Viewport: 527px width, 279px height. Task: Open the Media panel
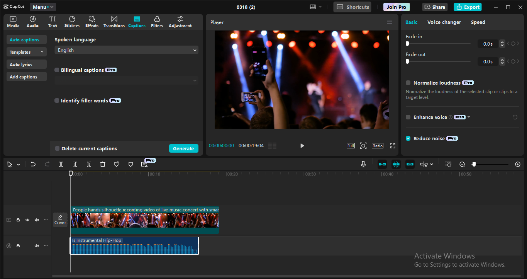[13, 21]
